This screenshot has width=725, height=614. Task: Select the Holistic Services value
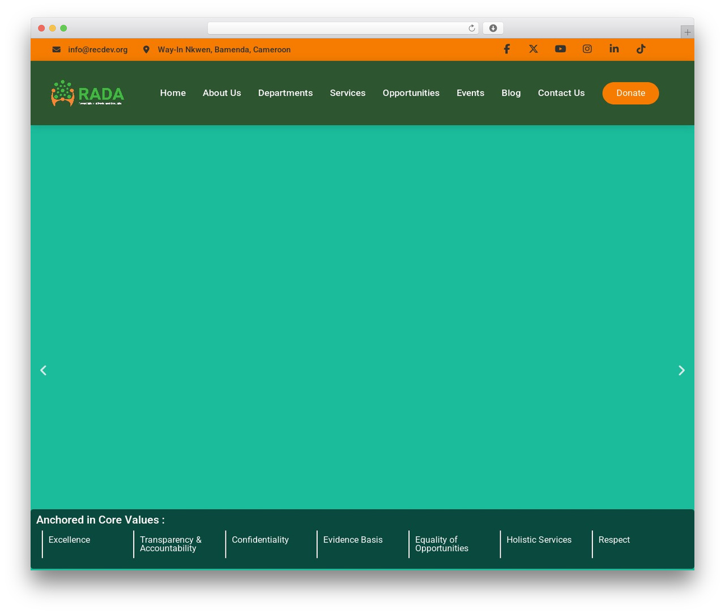pyautogui.click(x=539, y=540)
